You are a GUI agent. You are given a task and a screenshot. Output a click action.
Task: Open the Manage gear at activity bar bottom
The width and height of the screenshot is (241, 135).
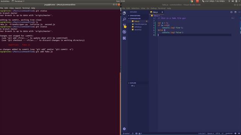[124, 129]
